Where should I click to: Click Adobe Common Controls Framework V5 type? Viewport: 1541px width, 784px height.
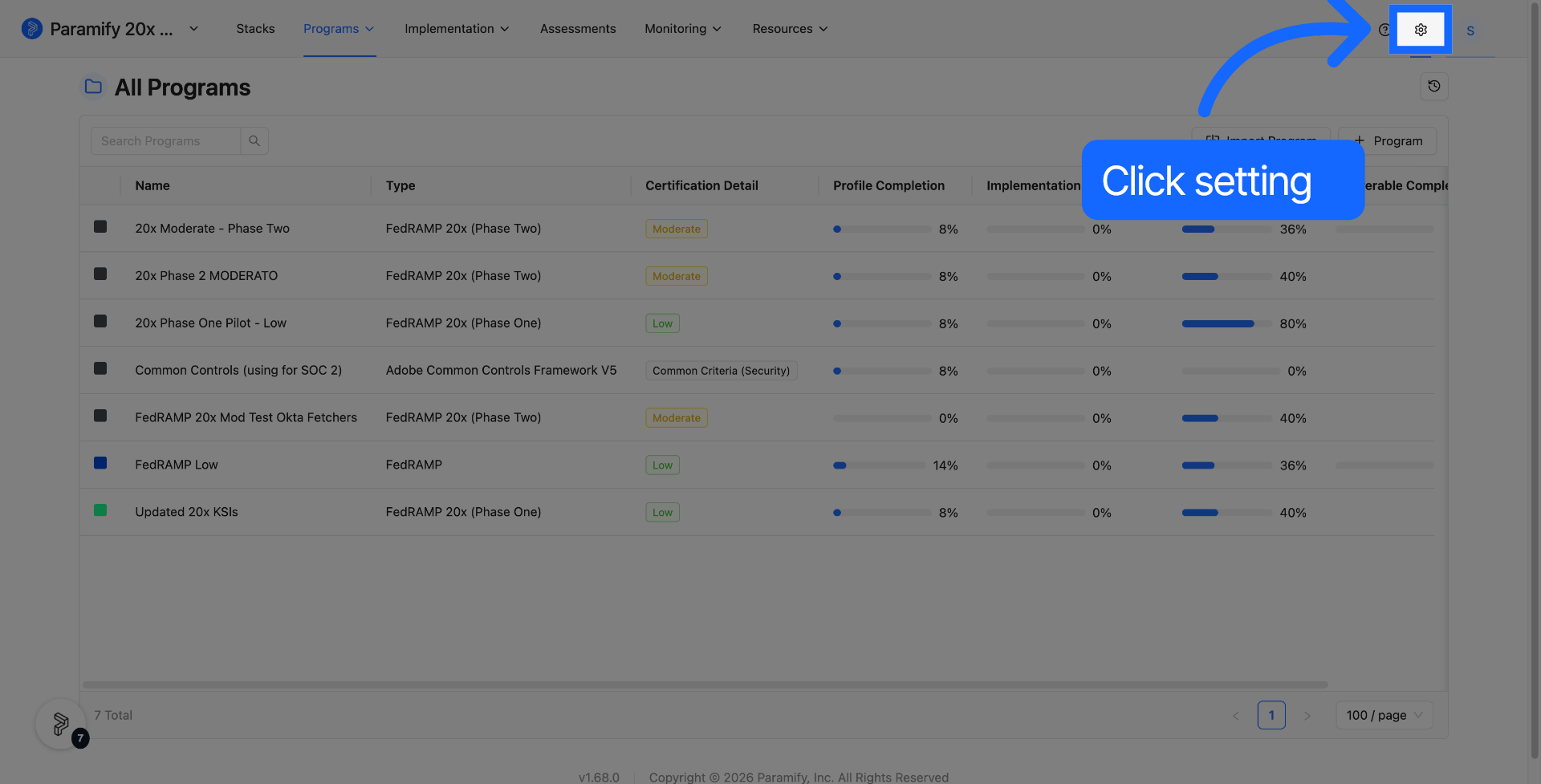[501, 371]
